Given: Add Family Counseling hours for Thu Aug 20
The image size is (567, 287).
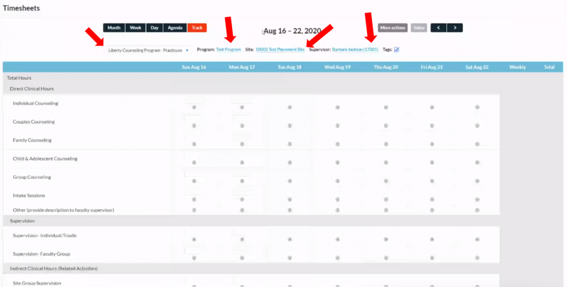Looking at the screenshot, I should coord(386,144).
